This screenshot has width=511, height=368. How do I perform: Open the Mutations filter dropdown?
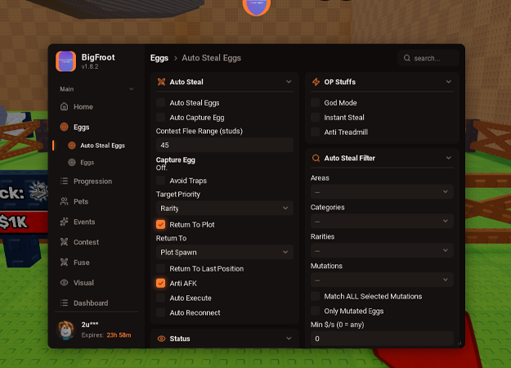[382, 280]
